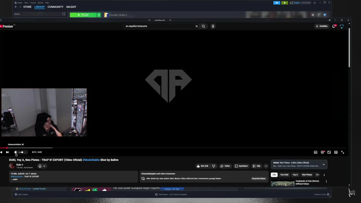The width and height of the screenshot is (361, 203).
Task: Open Steam announcements megaphone button
Action: (x=277, y=3)
